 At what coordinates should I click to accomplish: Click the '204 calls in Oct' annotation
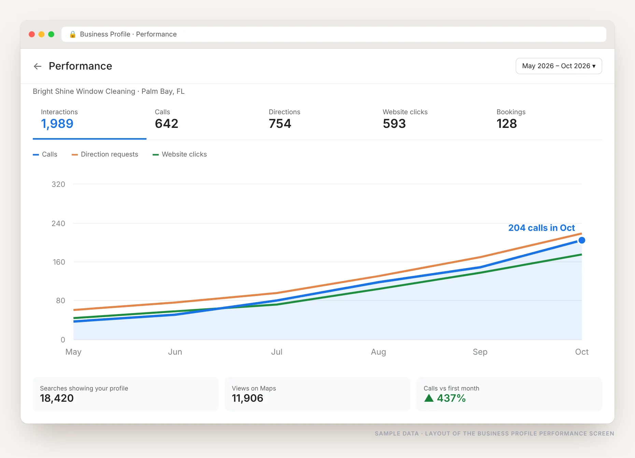coord(541,228)
